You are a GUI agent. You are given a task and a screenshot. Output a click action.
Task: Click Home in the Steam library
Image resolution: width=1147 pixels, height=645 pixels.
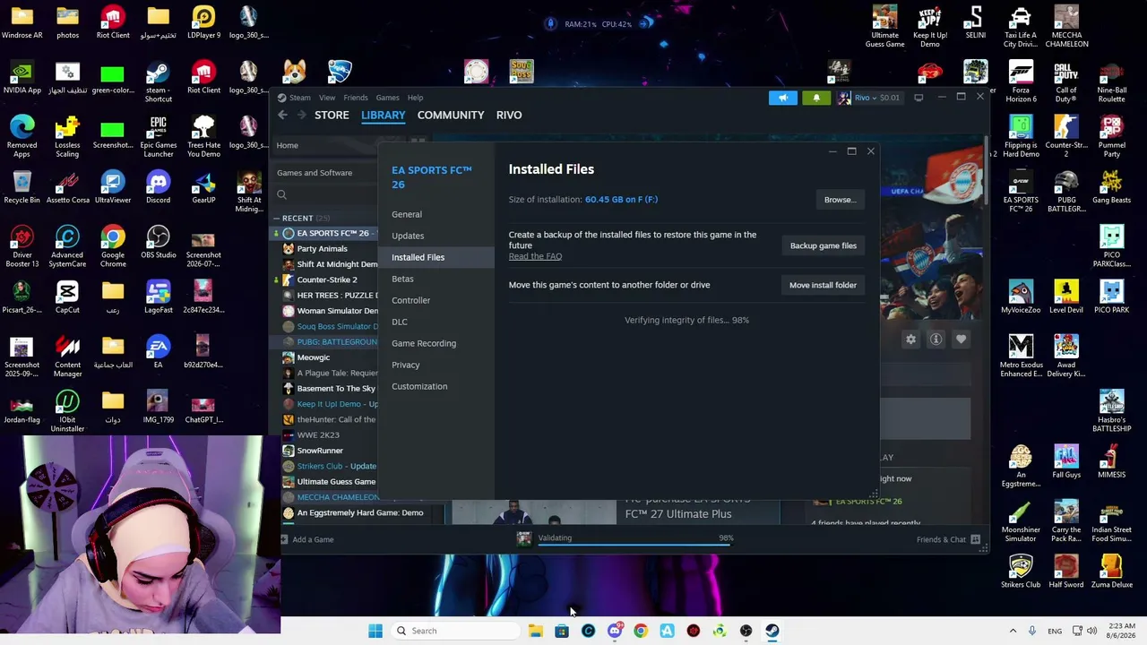click(x=288, y=145)
